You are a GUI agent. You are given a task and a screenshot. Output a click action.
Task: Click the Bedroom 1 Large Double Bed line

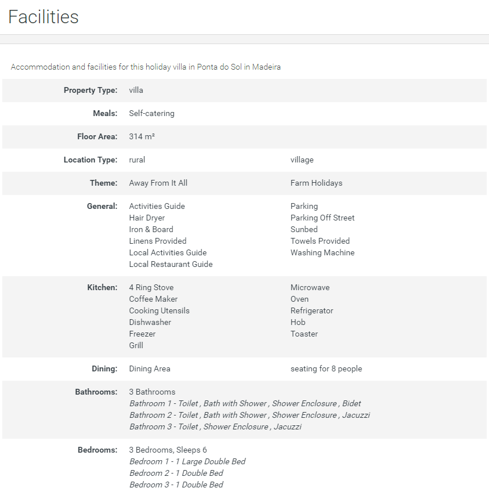pyautogui.click(x=187, y=461)
